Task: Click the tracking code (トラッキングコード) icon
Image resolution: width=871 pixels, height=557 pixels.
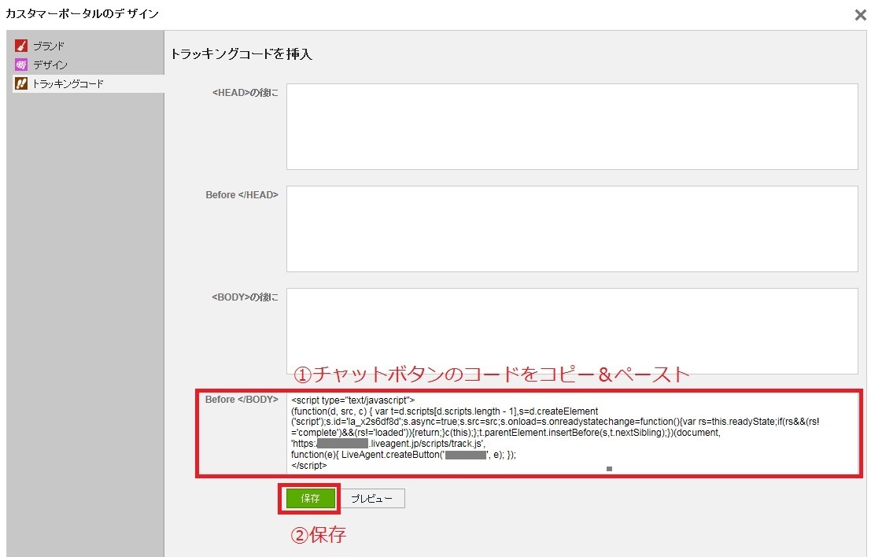Action: tap(21, 83)
